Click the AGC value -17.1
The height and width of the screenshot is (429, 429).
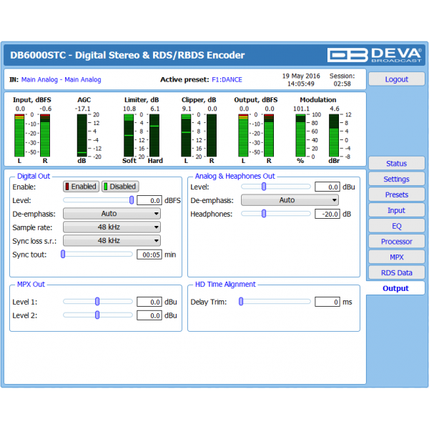click(x=83, y=109)
